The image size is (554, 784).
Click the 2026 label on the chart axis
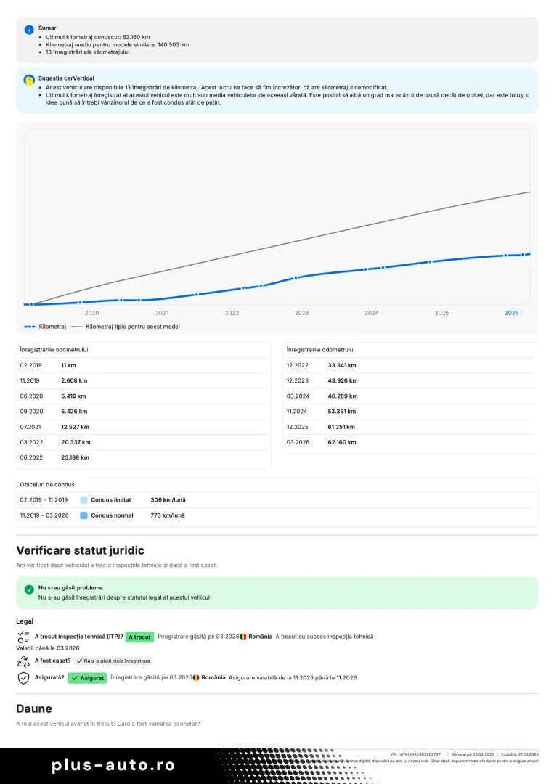(x=511, y=313)
